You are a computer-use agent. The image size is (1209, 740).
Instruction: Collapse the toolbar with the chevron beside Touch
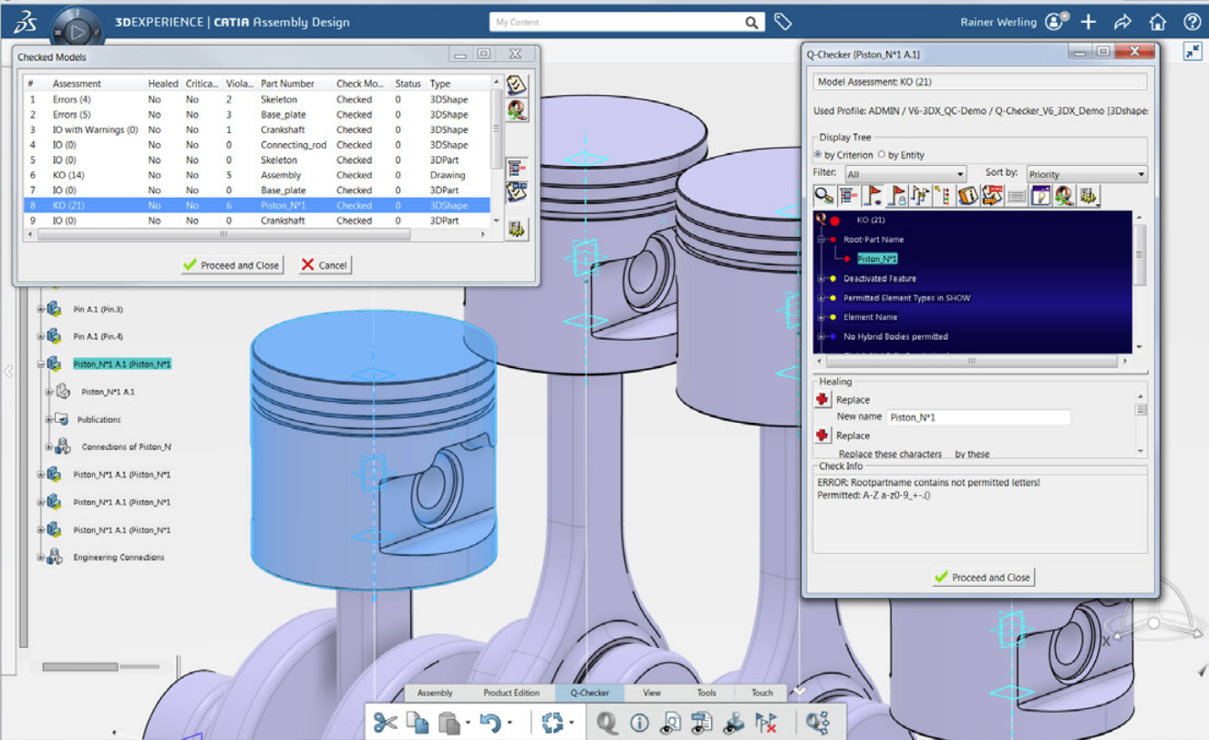[799, 692]
